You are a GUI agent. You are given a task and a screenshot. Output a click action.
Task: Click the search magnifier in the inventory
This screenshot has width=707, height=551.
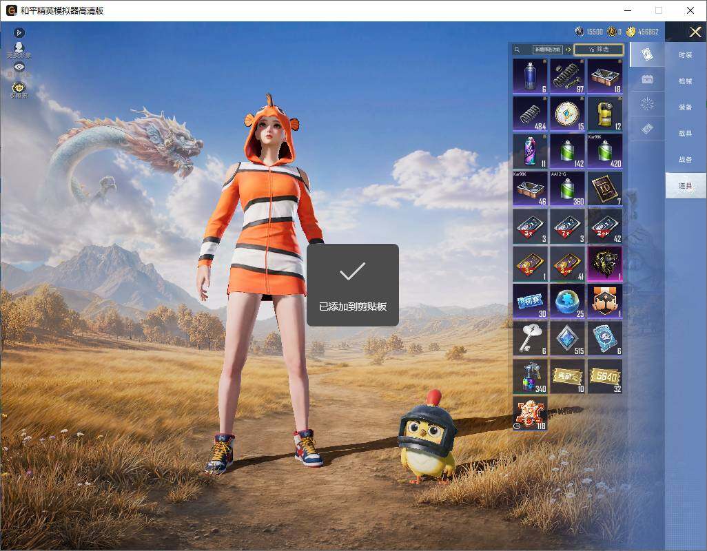518,50
